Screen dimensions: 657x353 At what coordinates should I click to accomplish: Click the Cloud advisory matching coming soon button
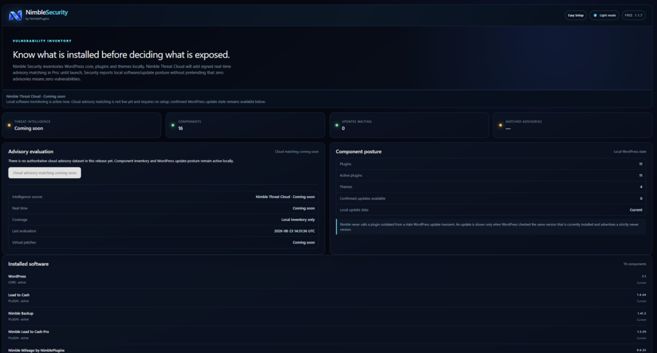pos(44,173)
